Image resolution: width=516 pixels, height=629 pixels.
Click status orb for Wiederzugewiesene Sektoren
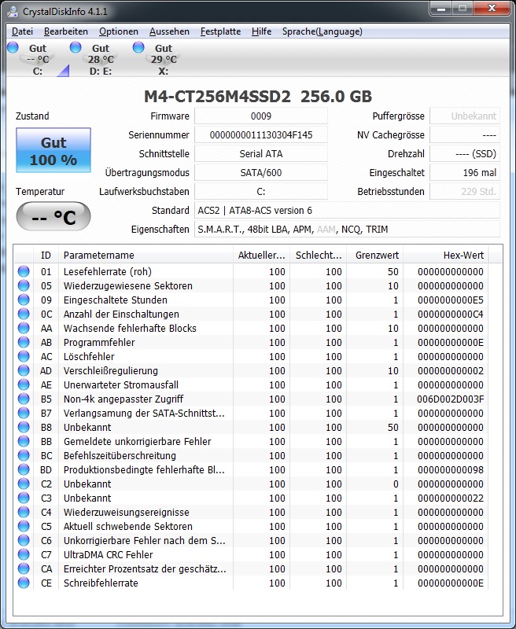tap(24, 285)
